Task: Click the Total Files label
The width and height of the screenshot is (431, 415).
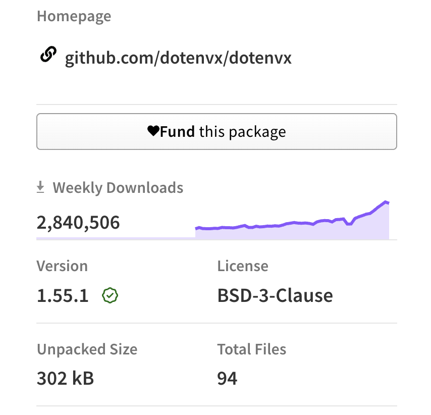Action: (x=251, y=349)
